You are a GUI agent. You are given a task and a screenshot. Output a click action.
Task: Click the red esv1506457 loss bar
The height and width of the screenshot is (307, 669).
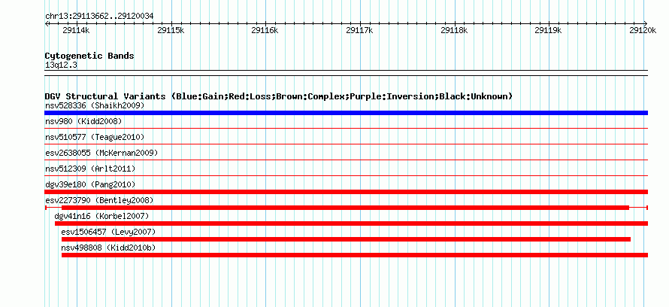346,239
